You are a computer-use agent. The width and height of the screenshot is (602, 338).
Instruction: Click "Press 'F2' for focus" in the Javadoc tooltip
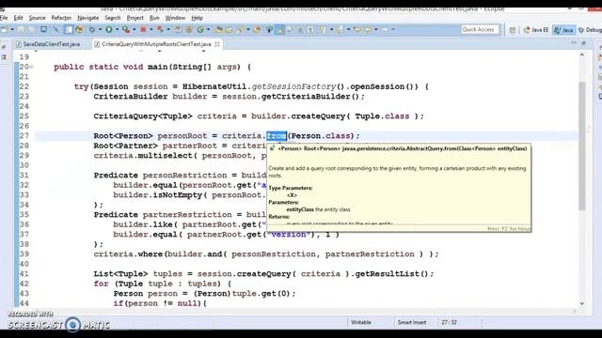509,229
